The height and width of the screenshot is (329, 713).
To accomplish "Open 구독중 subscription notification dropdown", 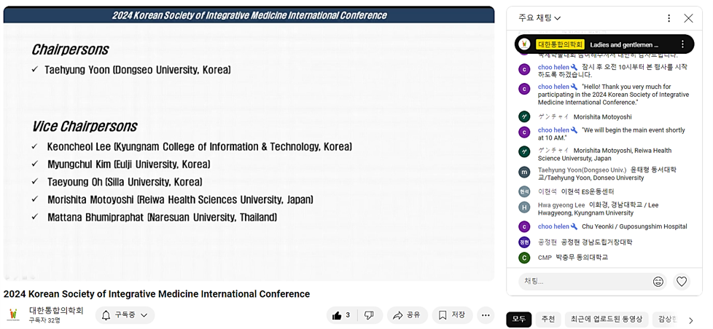I will (125, 315).
